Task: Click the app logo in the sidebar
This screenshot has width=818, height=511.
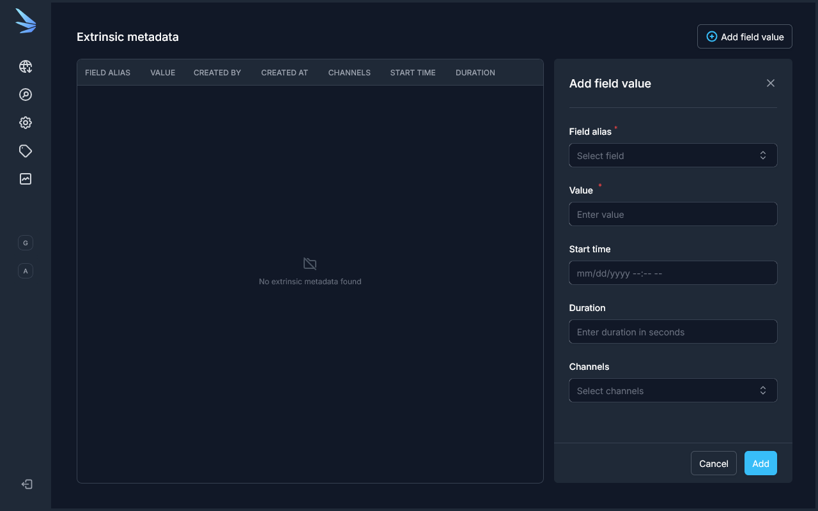Action: tap(26, 21)
